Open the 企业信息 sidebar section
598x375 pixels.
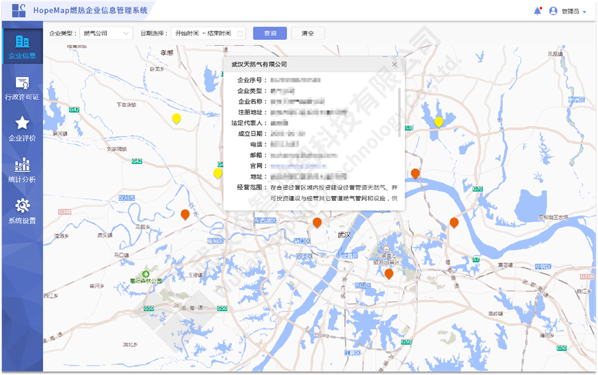[x=22, y=47]
